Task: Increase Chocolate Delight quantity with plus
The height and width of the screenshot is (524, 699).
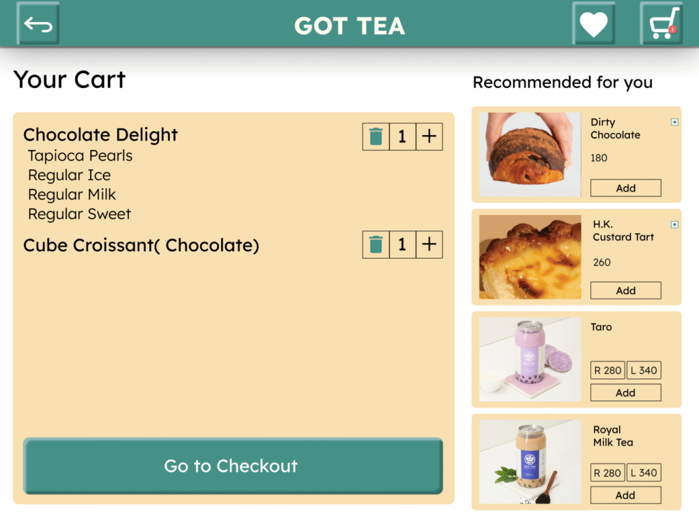Action: pyautogui.click(x=429, y=136)
